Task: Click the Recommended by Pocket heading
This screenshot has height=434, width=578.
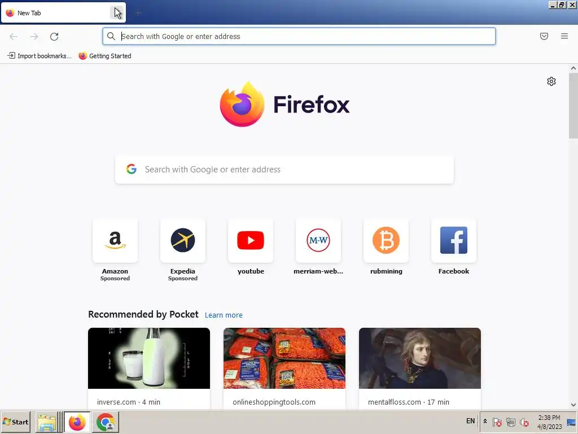Action: click(x=143, y=314)
